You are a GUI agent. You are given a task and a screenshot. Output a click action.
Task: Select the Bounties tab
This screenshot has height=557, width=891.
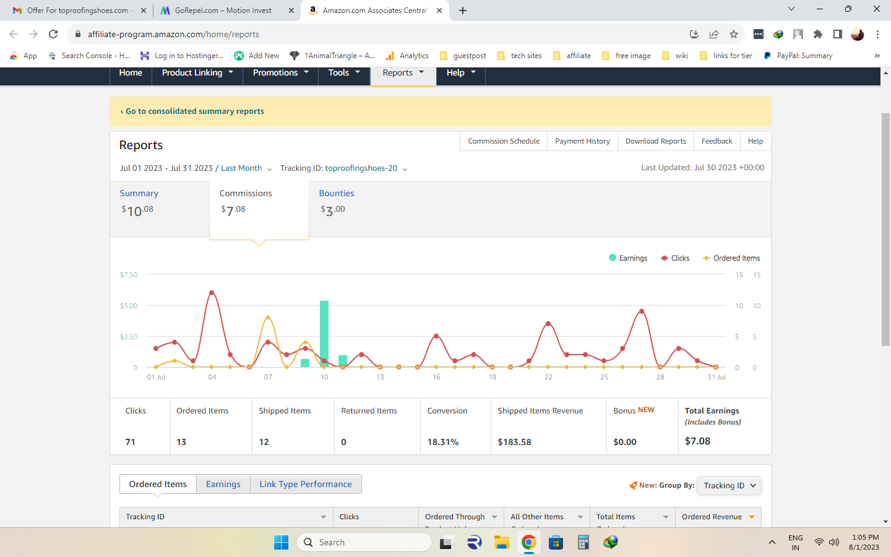click(x=359, y=209)
